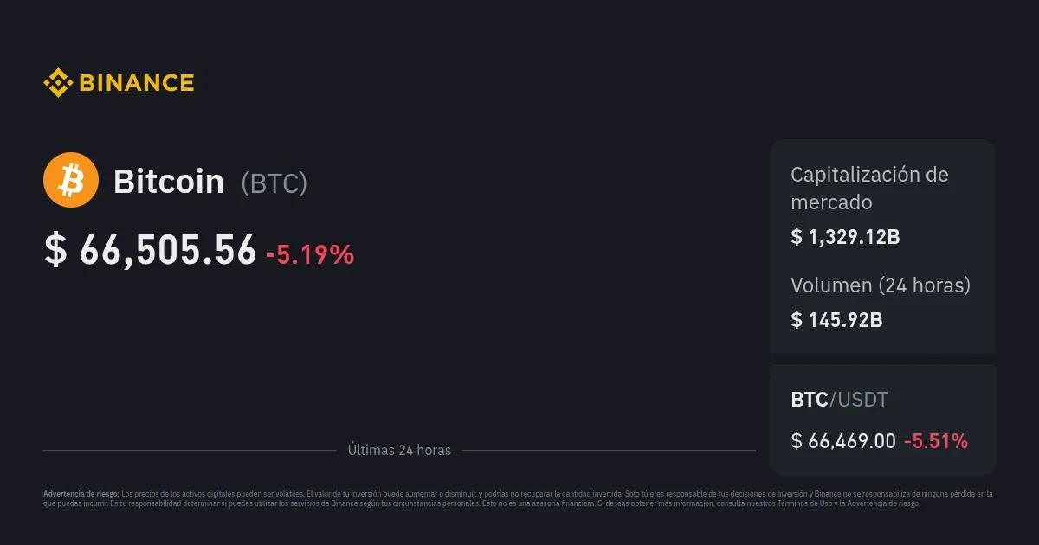Click the BINANCE wordmark text

pyautogui.click(x=137, y=83)
